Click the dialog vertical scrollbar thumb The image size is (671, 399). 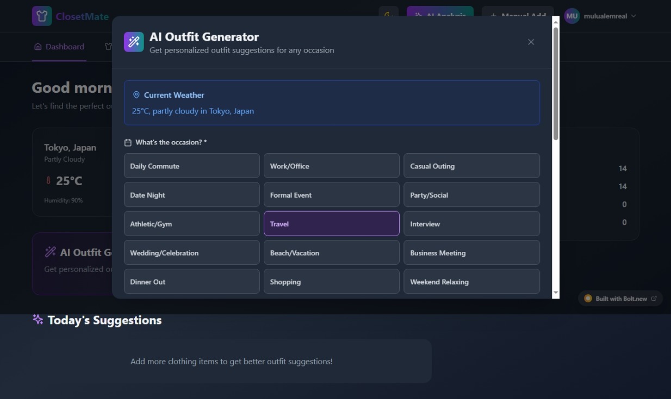click(556, 83)
